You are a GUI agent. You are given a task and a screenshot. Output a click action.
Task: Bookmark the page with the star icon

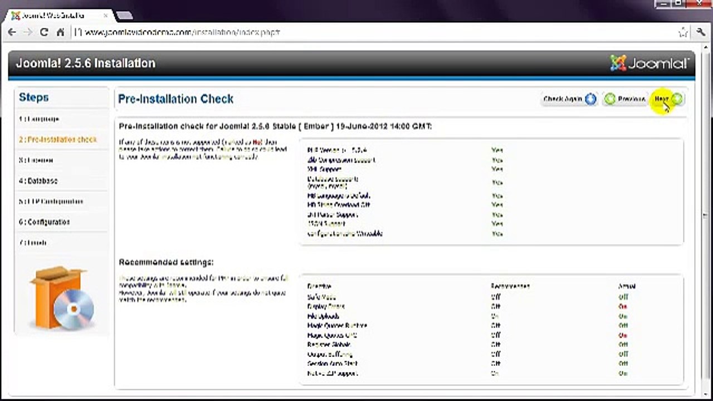tap(683, 32)
